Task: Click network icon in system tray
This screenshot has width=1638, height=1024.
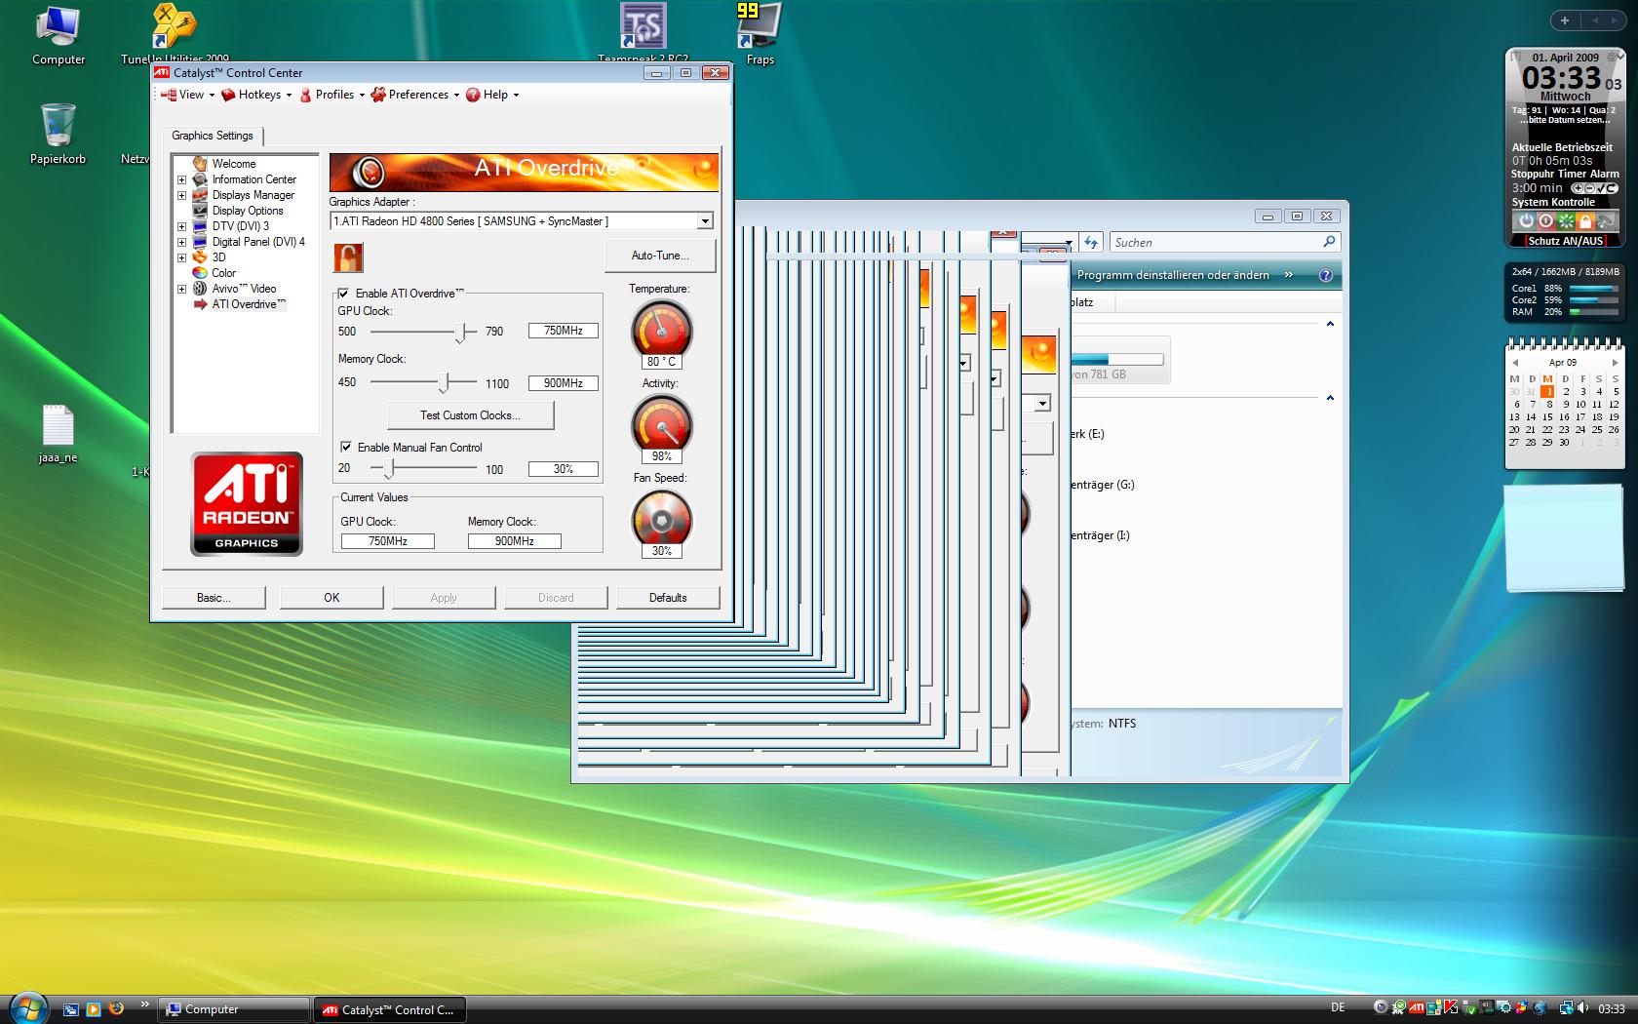Action: coord(1567,1008)
